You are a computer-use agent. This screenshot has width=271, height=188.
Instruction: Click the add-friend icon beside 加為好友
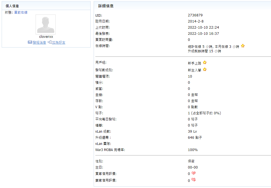pyautogui.click(x=49, y=42)
